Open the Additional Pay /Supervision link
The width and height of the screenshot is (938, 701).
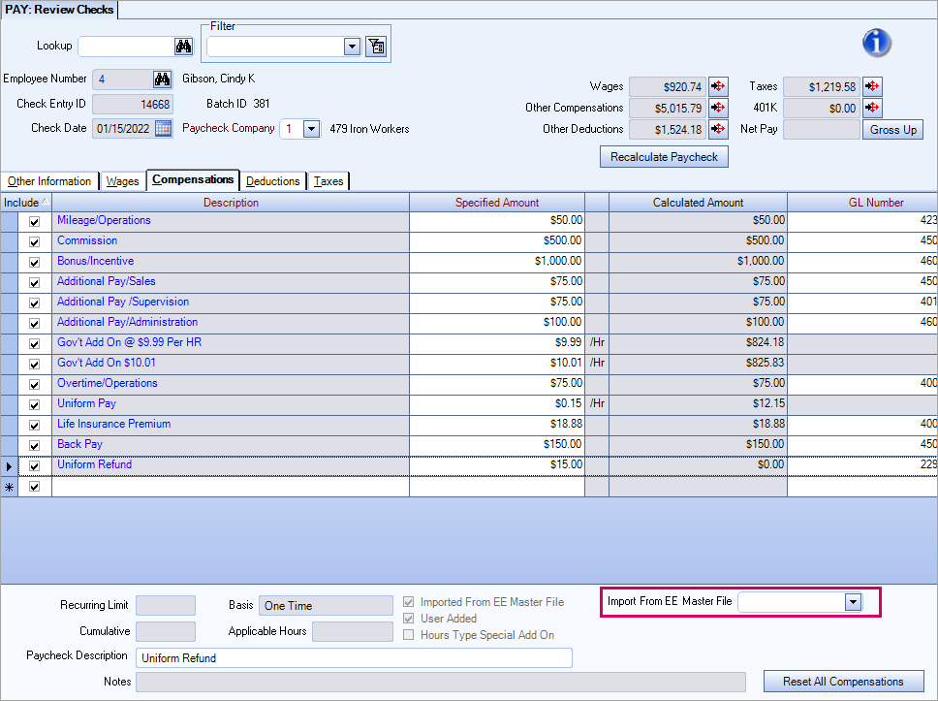coord(123,302)
